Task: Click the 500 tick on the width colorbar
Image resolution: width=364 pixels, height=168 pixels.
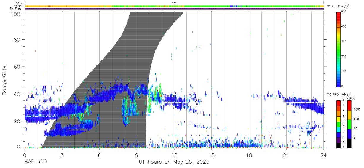Action: pos(344,12)
